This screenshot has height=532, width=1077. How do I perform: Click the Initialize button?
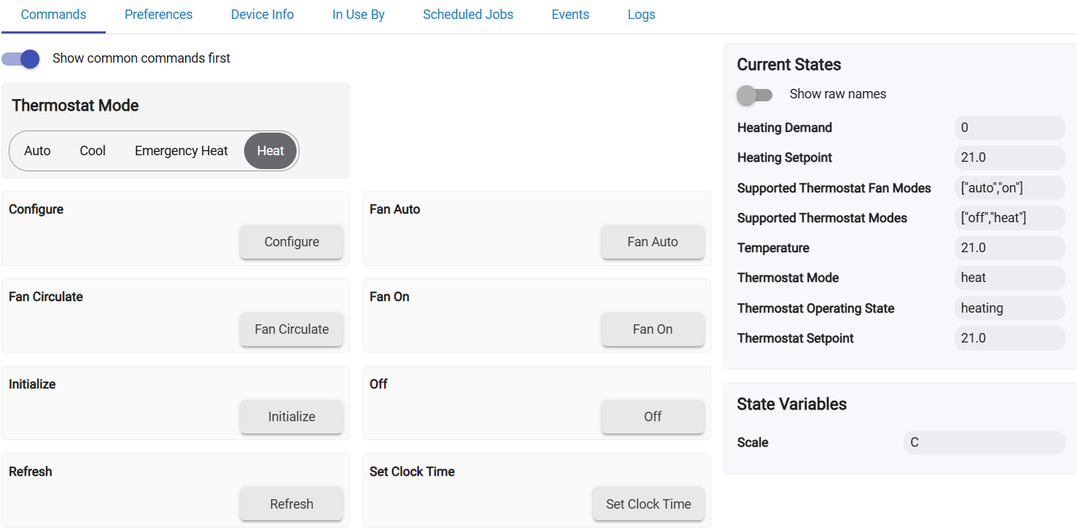click(x=291, y=417)
